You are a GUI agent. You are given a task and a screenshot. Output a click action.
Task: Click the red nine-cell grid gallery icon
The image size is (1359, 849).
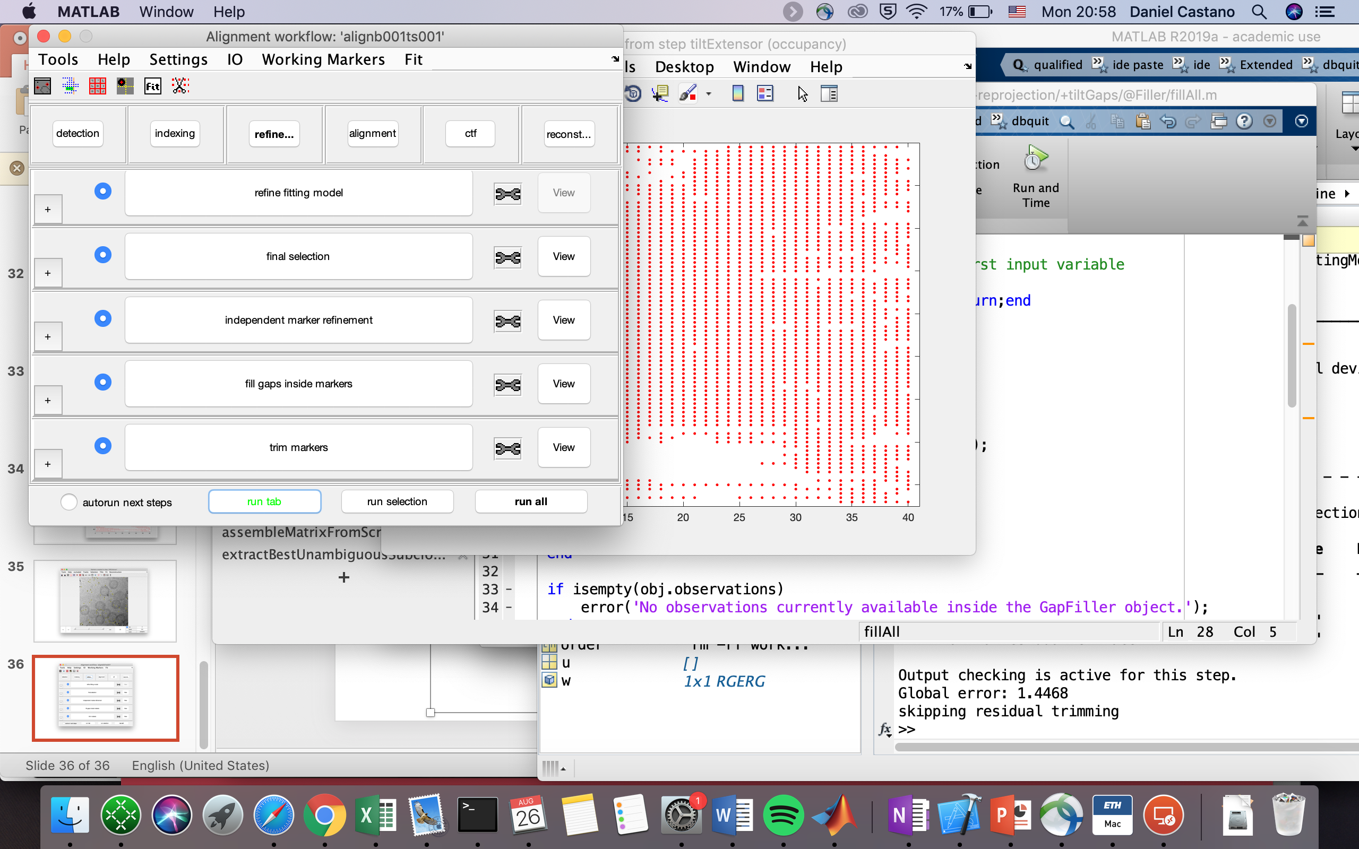coord(98,86)
